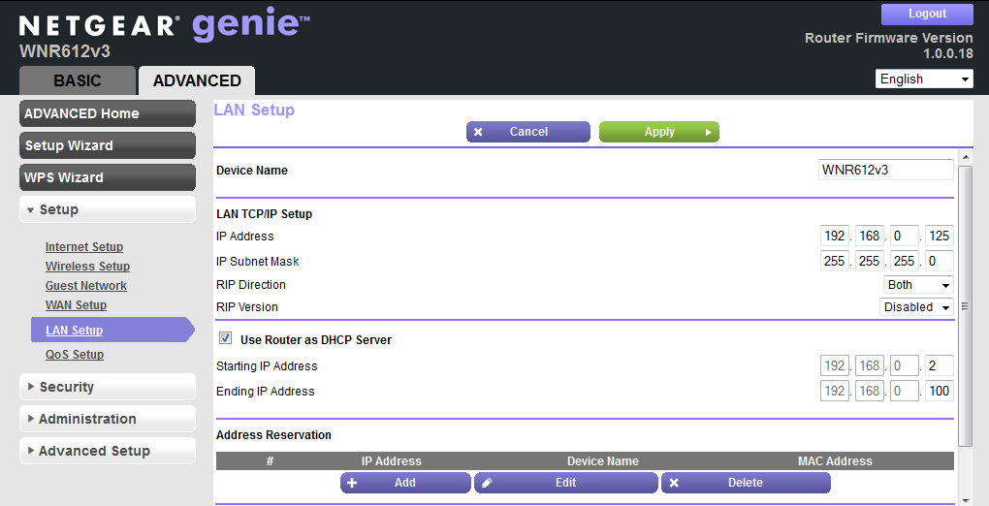Delete the selected address reservation
The height and width of the screenshot is (506, 989).
tap(746, 483)
